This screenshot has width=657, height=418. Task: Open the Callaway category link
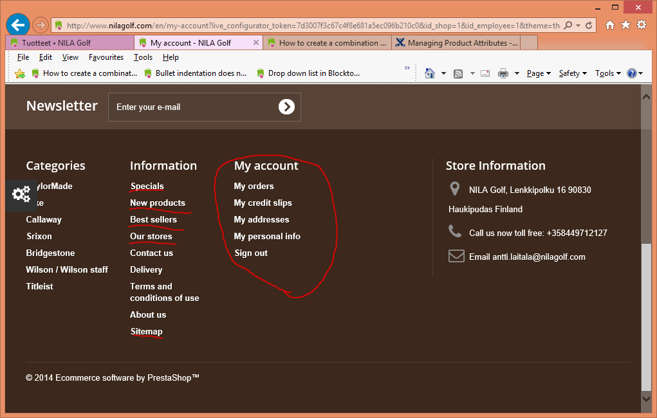(44, 219)
